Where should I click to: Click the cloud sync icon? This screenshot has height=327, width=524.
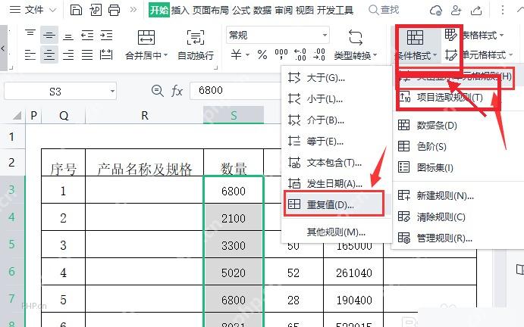click(436, 11)
